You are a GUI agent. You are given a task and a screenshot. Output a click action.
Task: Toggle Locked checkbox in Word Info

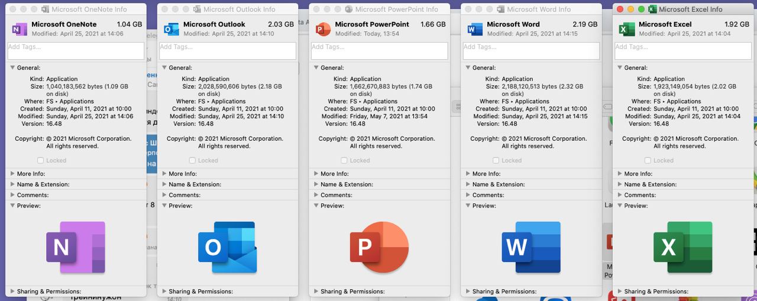496,160
